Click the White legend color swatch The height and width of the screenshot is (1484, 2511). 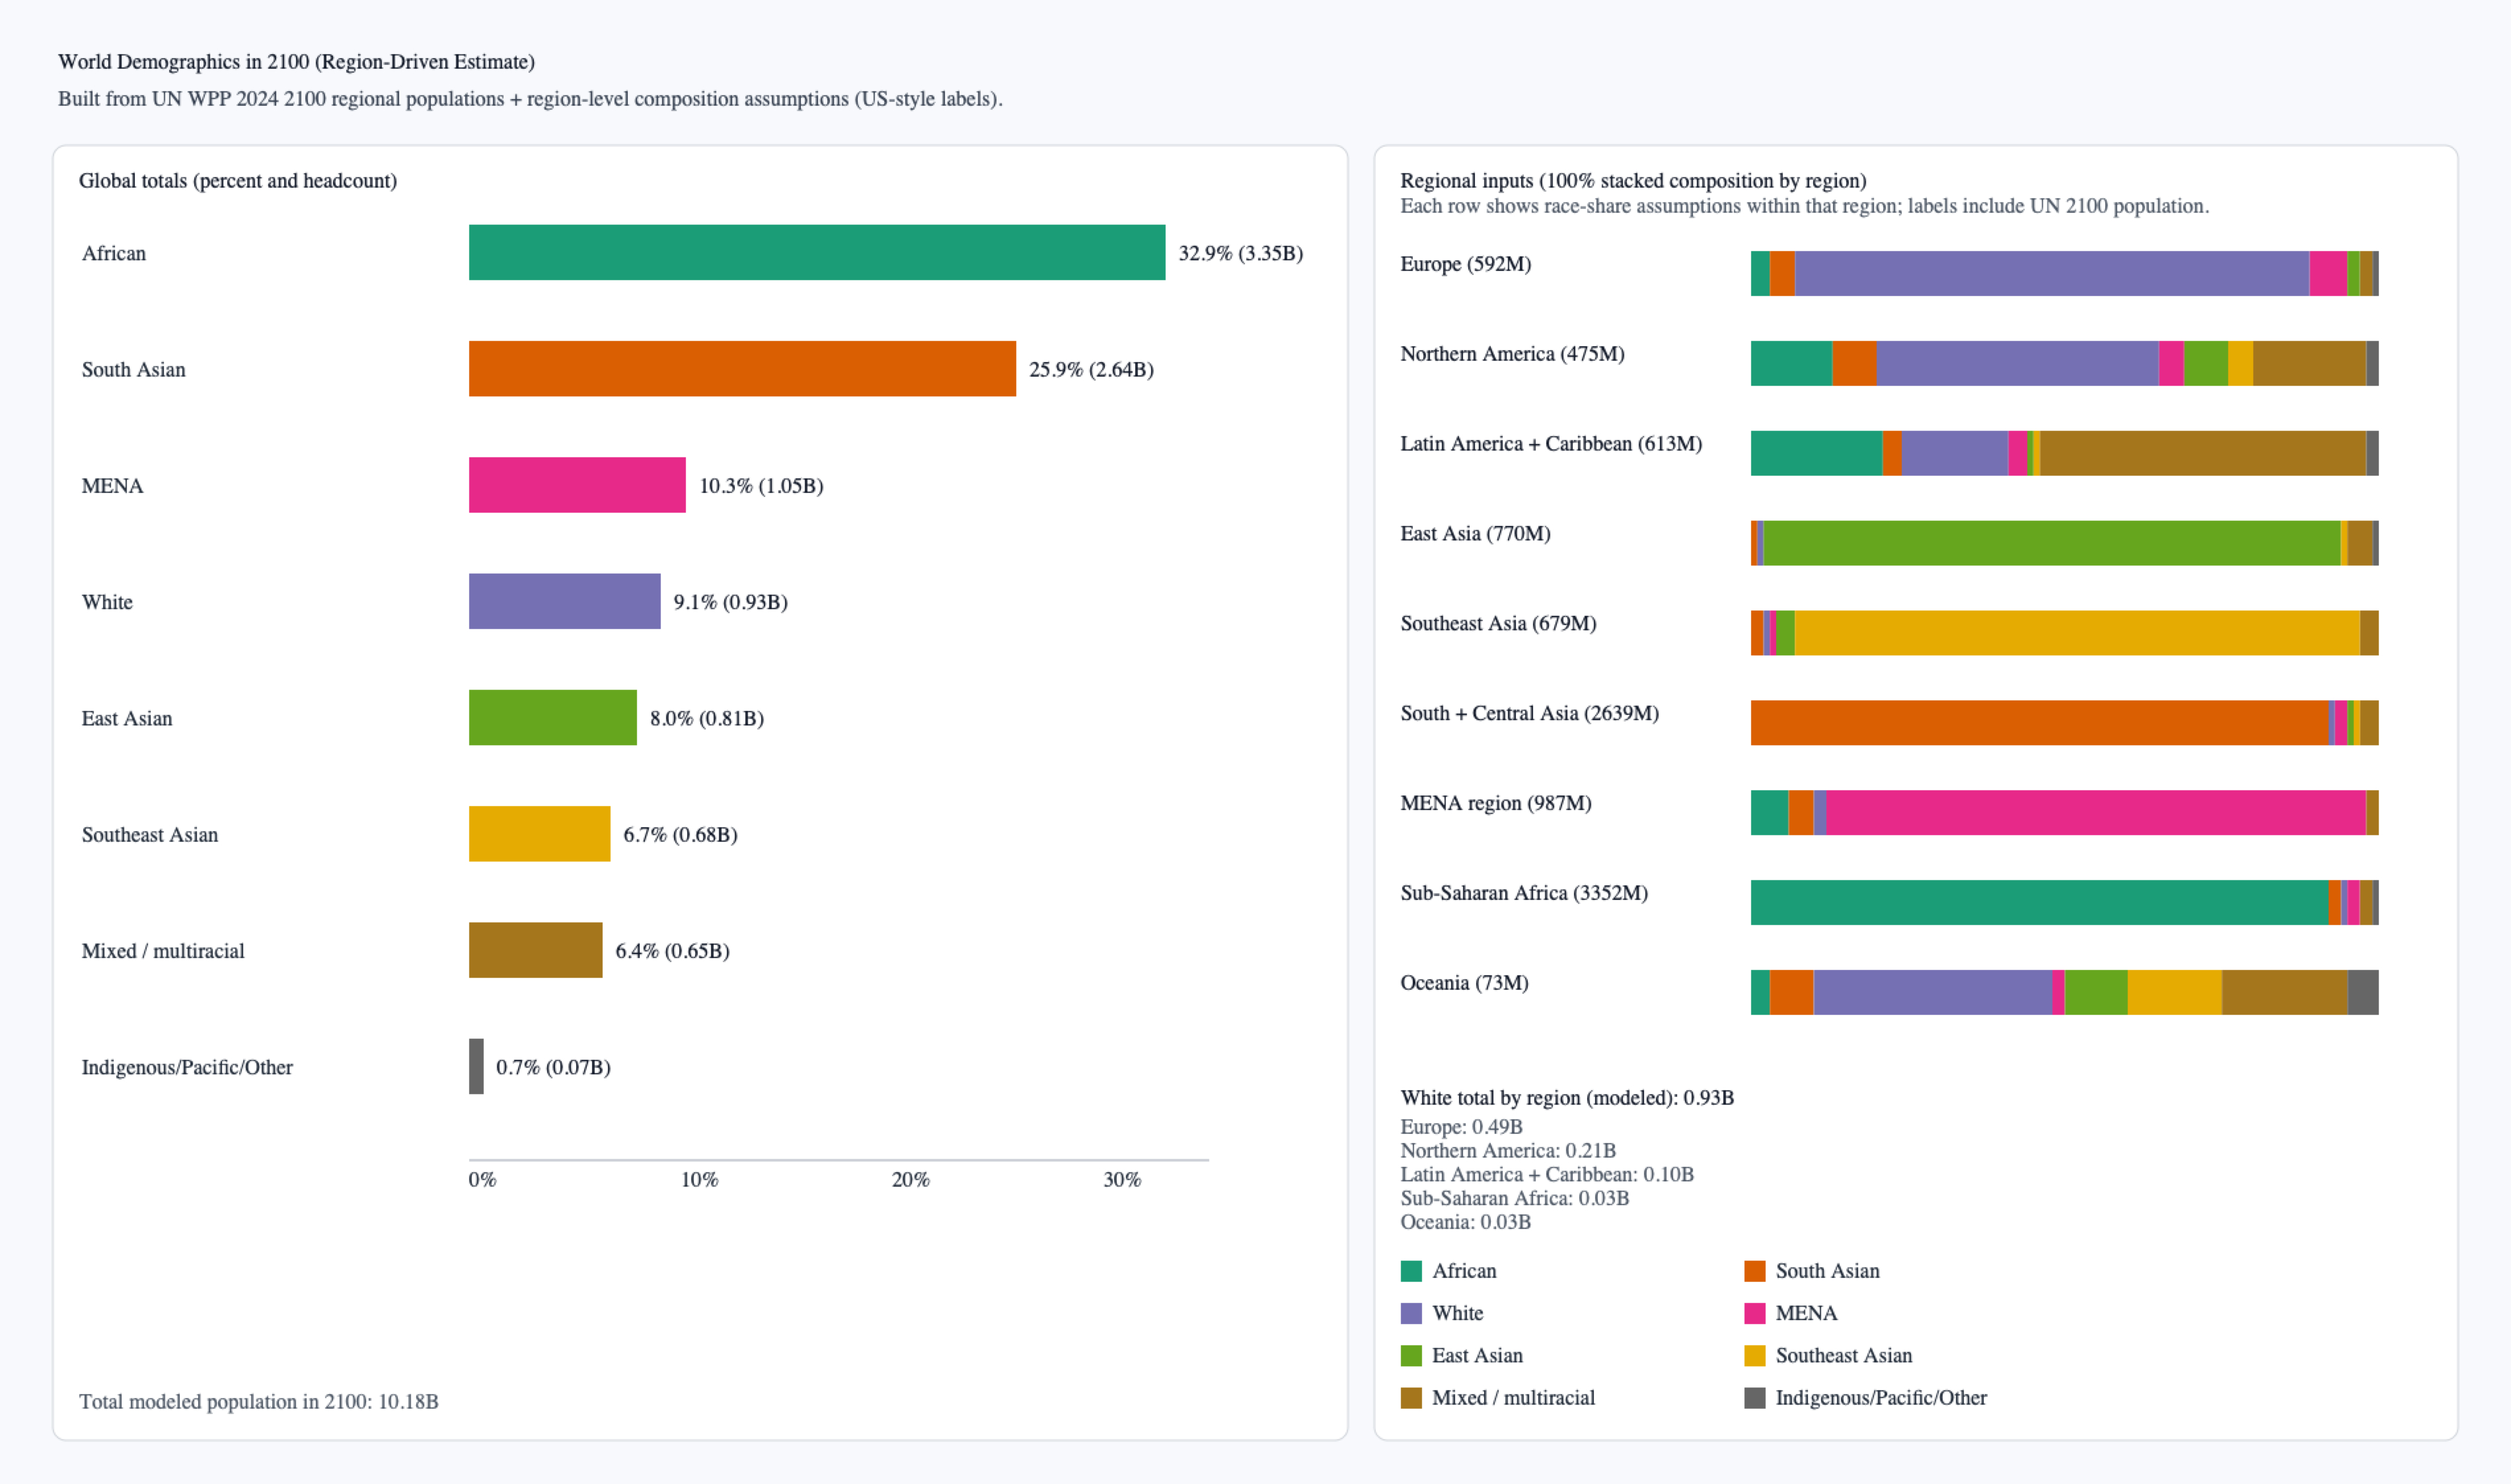click(x=1411, y=1313)
